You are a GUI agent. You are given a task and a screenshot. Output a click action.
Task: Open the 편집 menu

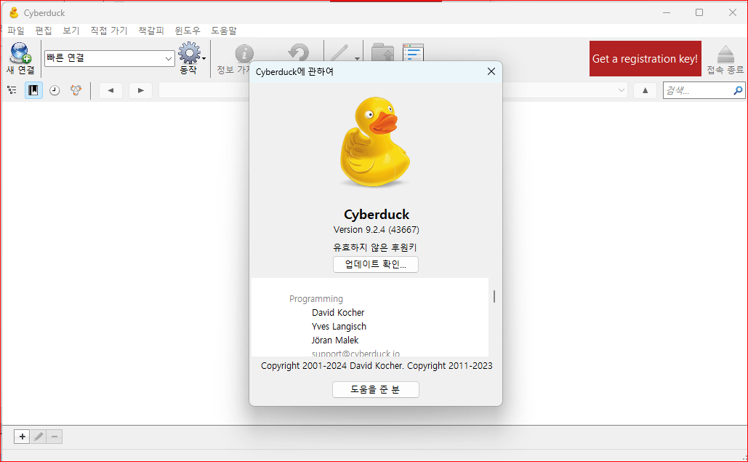tap(44, 31)
